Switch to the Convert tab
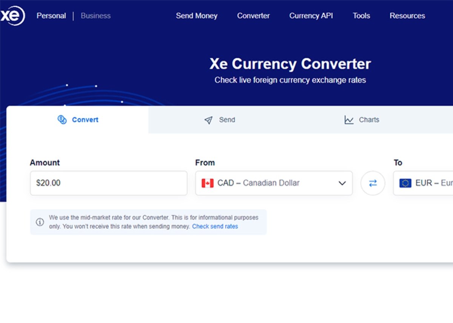Image resolution: width=453 pixels, height=323 pixels. coord(77,120)
